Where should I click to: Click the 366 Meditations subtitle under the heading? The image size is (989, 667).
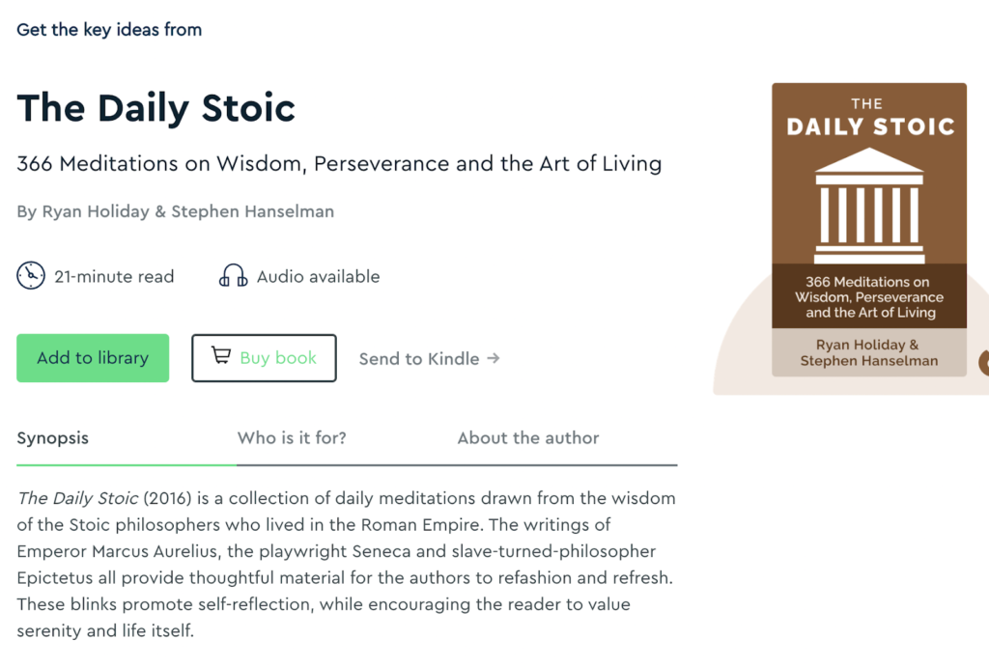[x=339, y=163]
